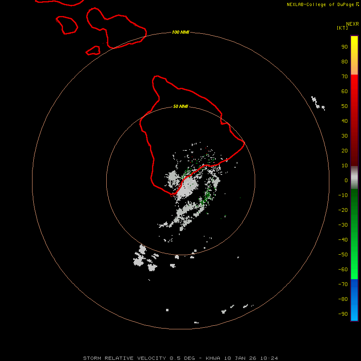361x361 pixels.
Task: Click the Storm Relative Velocity KHWA caption
Action: coord(180,358)
